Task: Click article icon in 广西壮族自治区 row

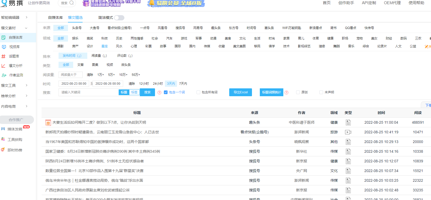Action: point(348,190)
